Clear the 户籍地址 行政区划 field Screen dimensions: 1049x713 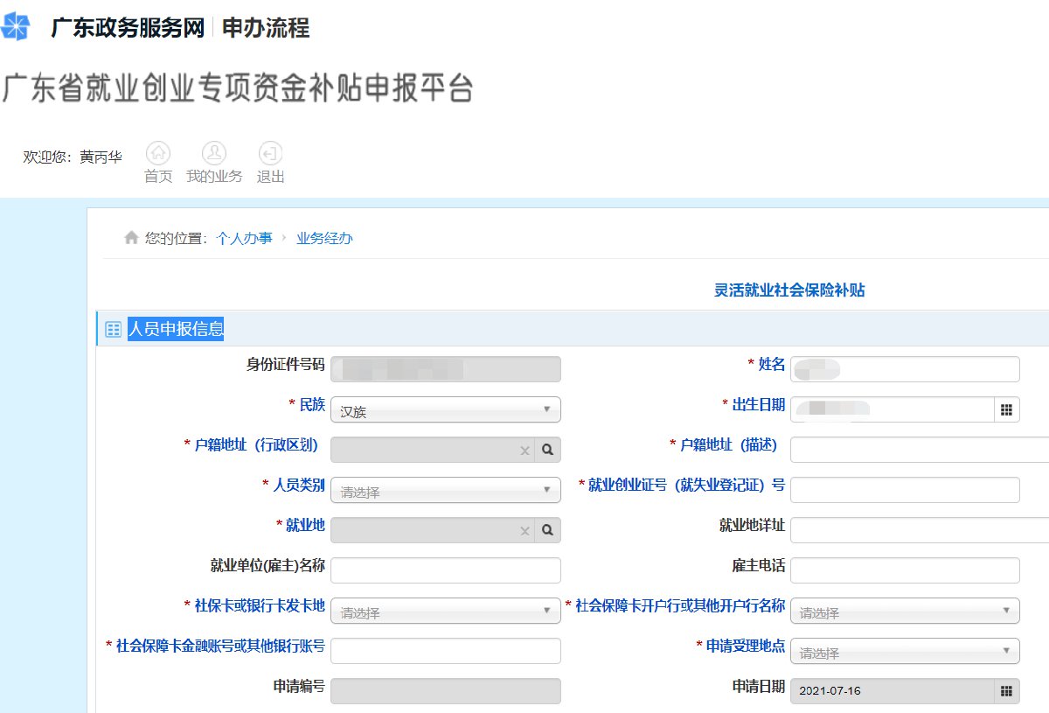click(x=524, y=451)
